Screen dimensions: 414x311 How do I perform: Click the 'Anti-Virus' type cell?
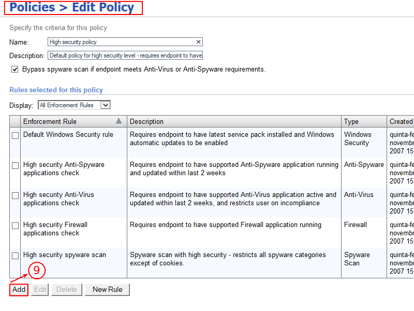click(359, 195)
